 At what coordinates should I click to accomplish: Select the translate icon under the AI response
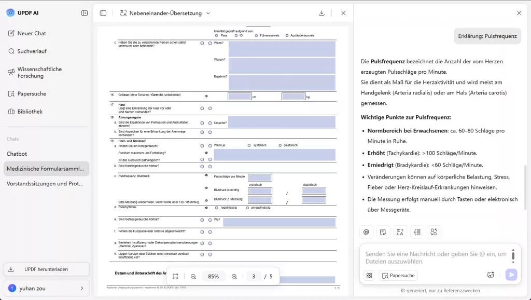point(400,231)
